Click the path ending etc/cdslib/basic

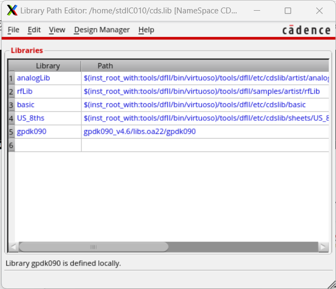205,105
